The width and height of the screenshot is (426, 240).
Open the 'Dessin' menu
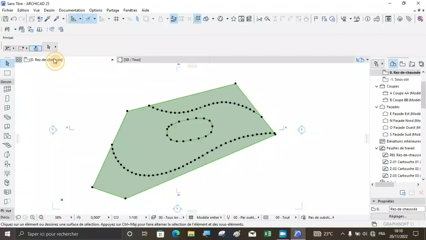pos(49,10)
